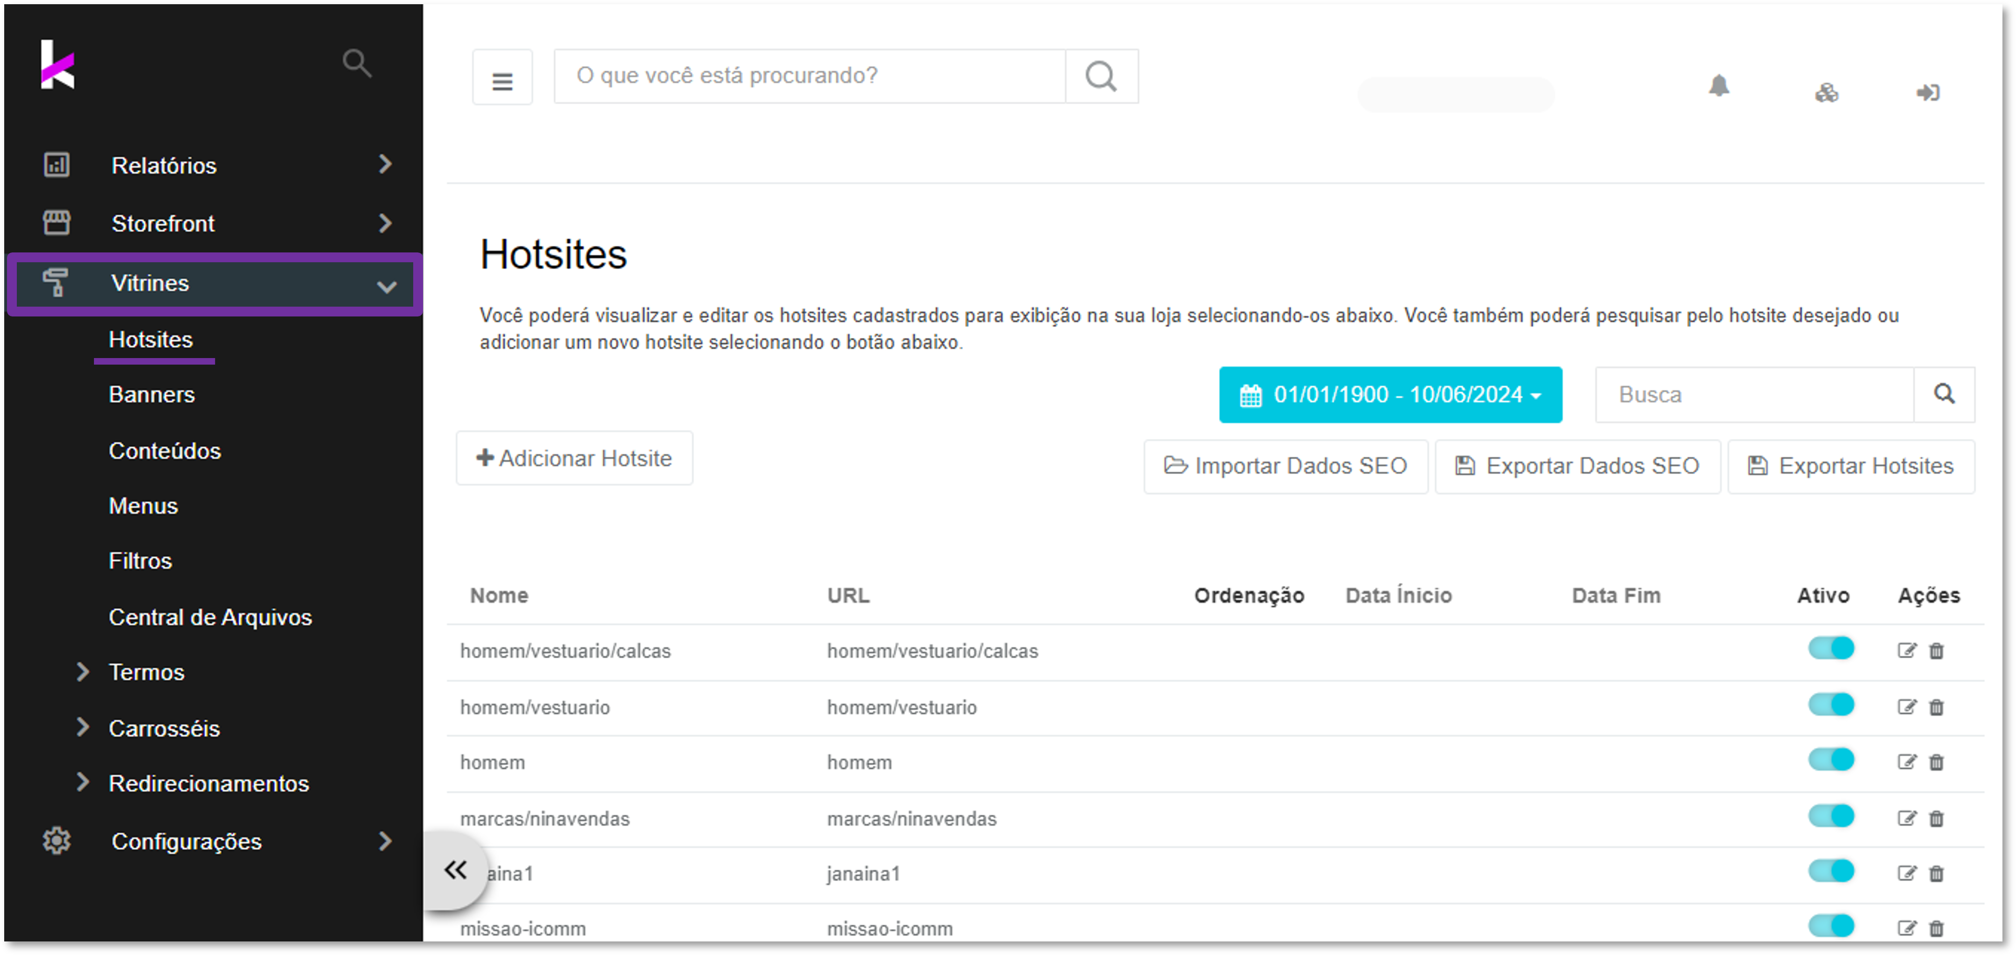Click name cell 'missao-icomm'
This screenshot has width=2016, height=955.
523,929
